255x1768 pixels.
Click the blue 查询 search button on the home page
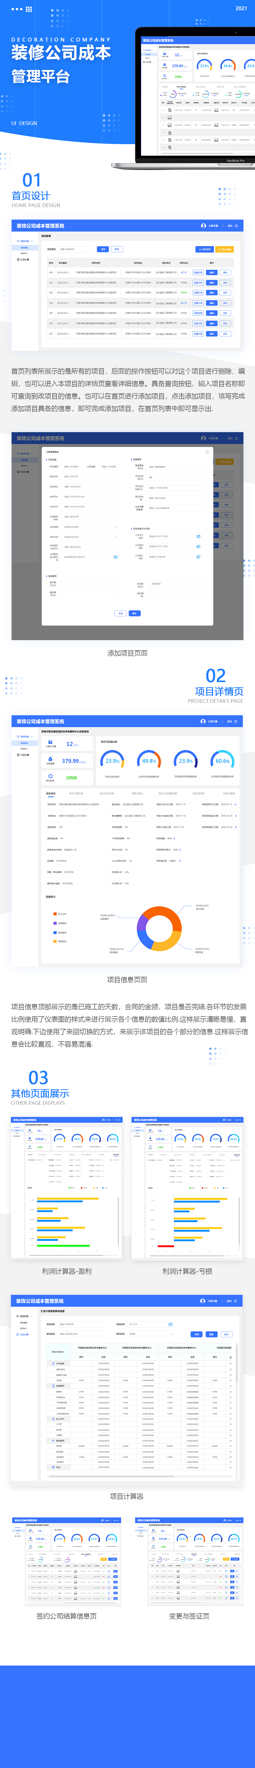[x=103, y=249]
